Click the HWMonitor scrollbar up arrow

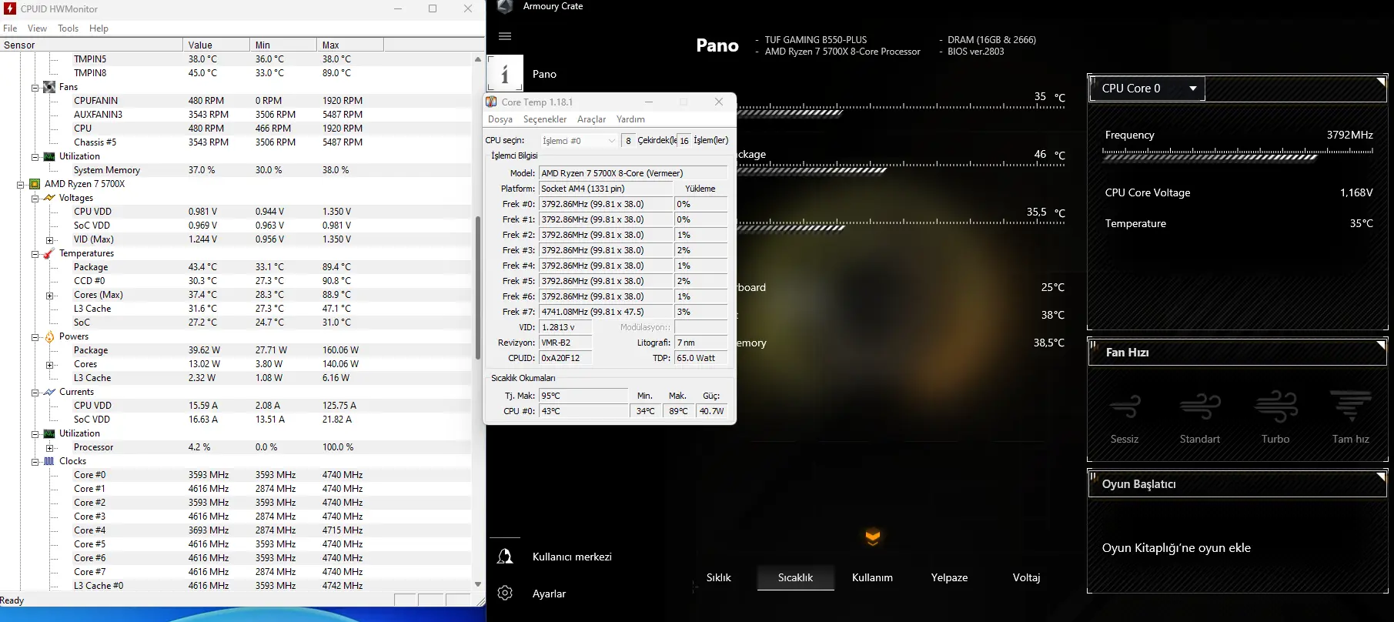478,59
